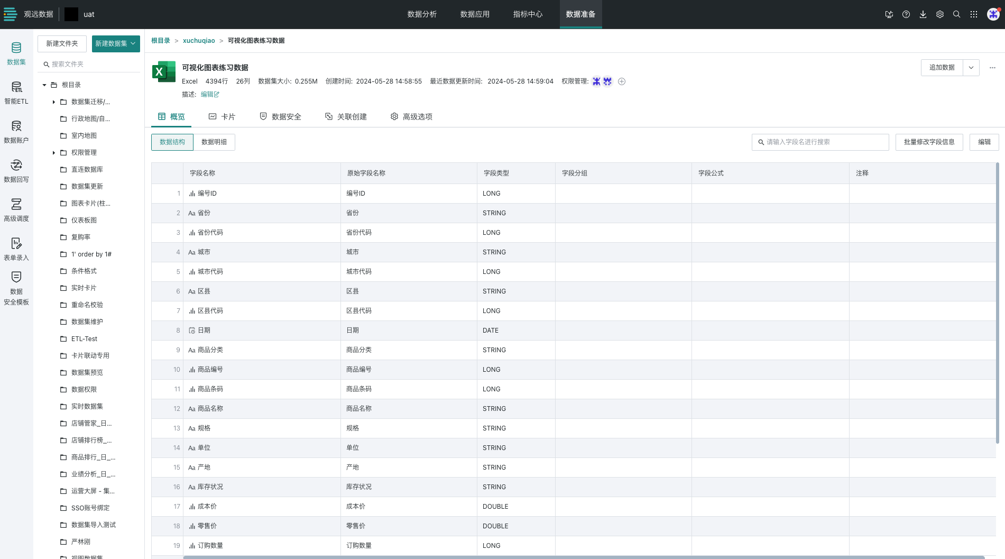Open the 追加数据 dropdown arrow
1005x559 pixels.
(x=971, y=68)
